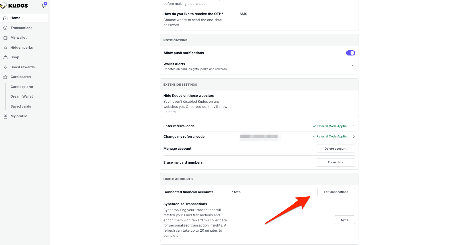Image resolution: width=449 pixels, height=245 pixels.
Task: Open Saved cards in sidebar
Action: 21,106
